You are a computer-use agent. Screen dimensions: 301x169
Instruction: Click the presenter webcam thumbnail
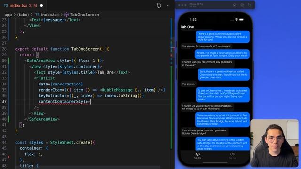click(x=274, y=143)
